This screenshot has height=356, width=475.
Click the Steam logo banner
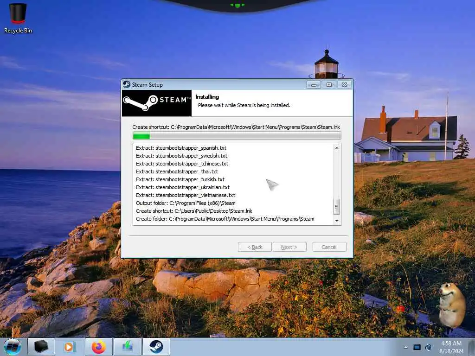[157, 103]
